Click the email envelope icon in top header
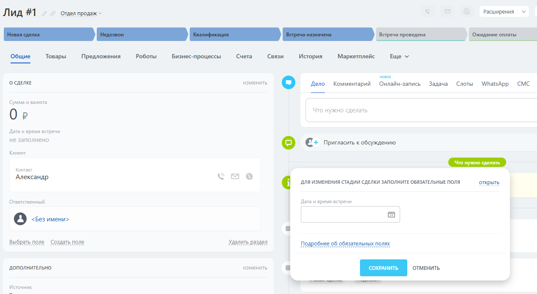This screenshot has height=294, width=537. 447,12
